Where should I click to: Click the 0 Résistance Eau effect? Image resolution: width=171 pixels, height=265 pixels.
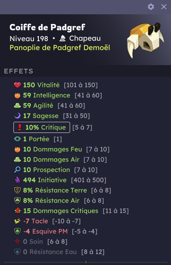coord(59,252)
